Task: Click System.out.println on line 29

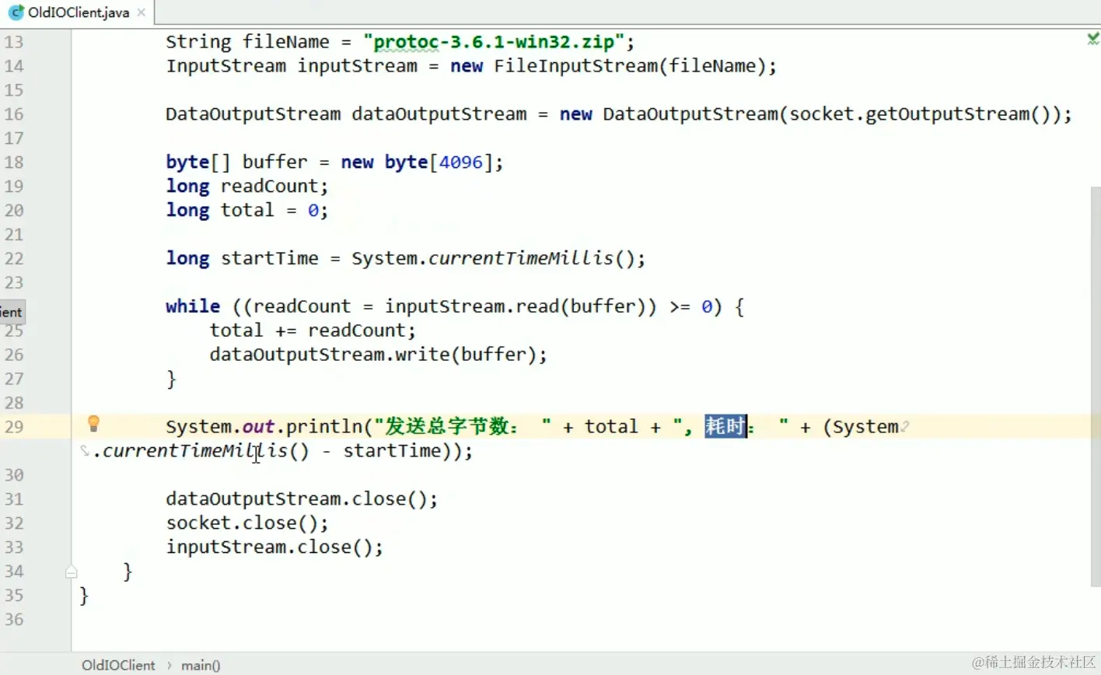Action: (x=264, y=427)
